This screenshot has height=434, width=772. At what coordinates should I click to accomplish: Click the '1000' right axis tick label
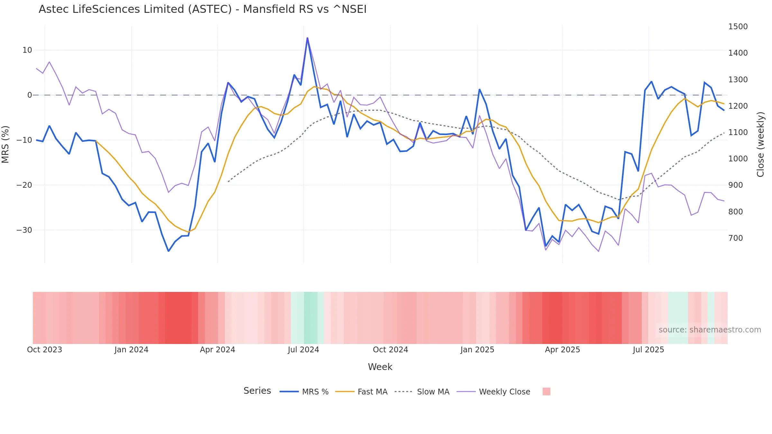[738, 159]
